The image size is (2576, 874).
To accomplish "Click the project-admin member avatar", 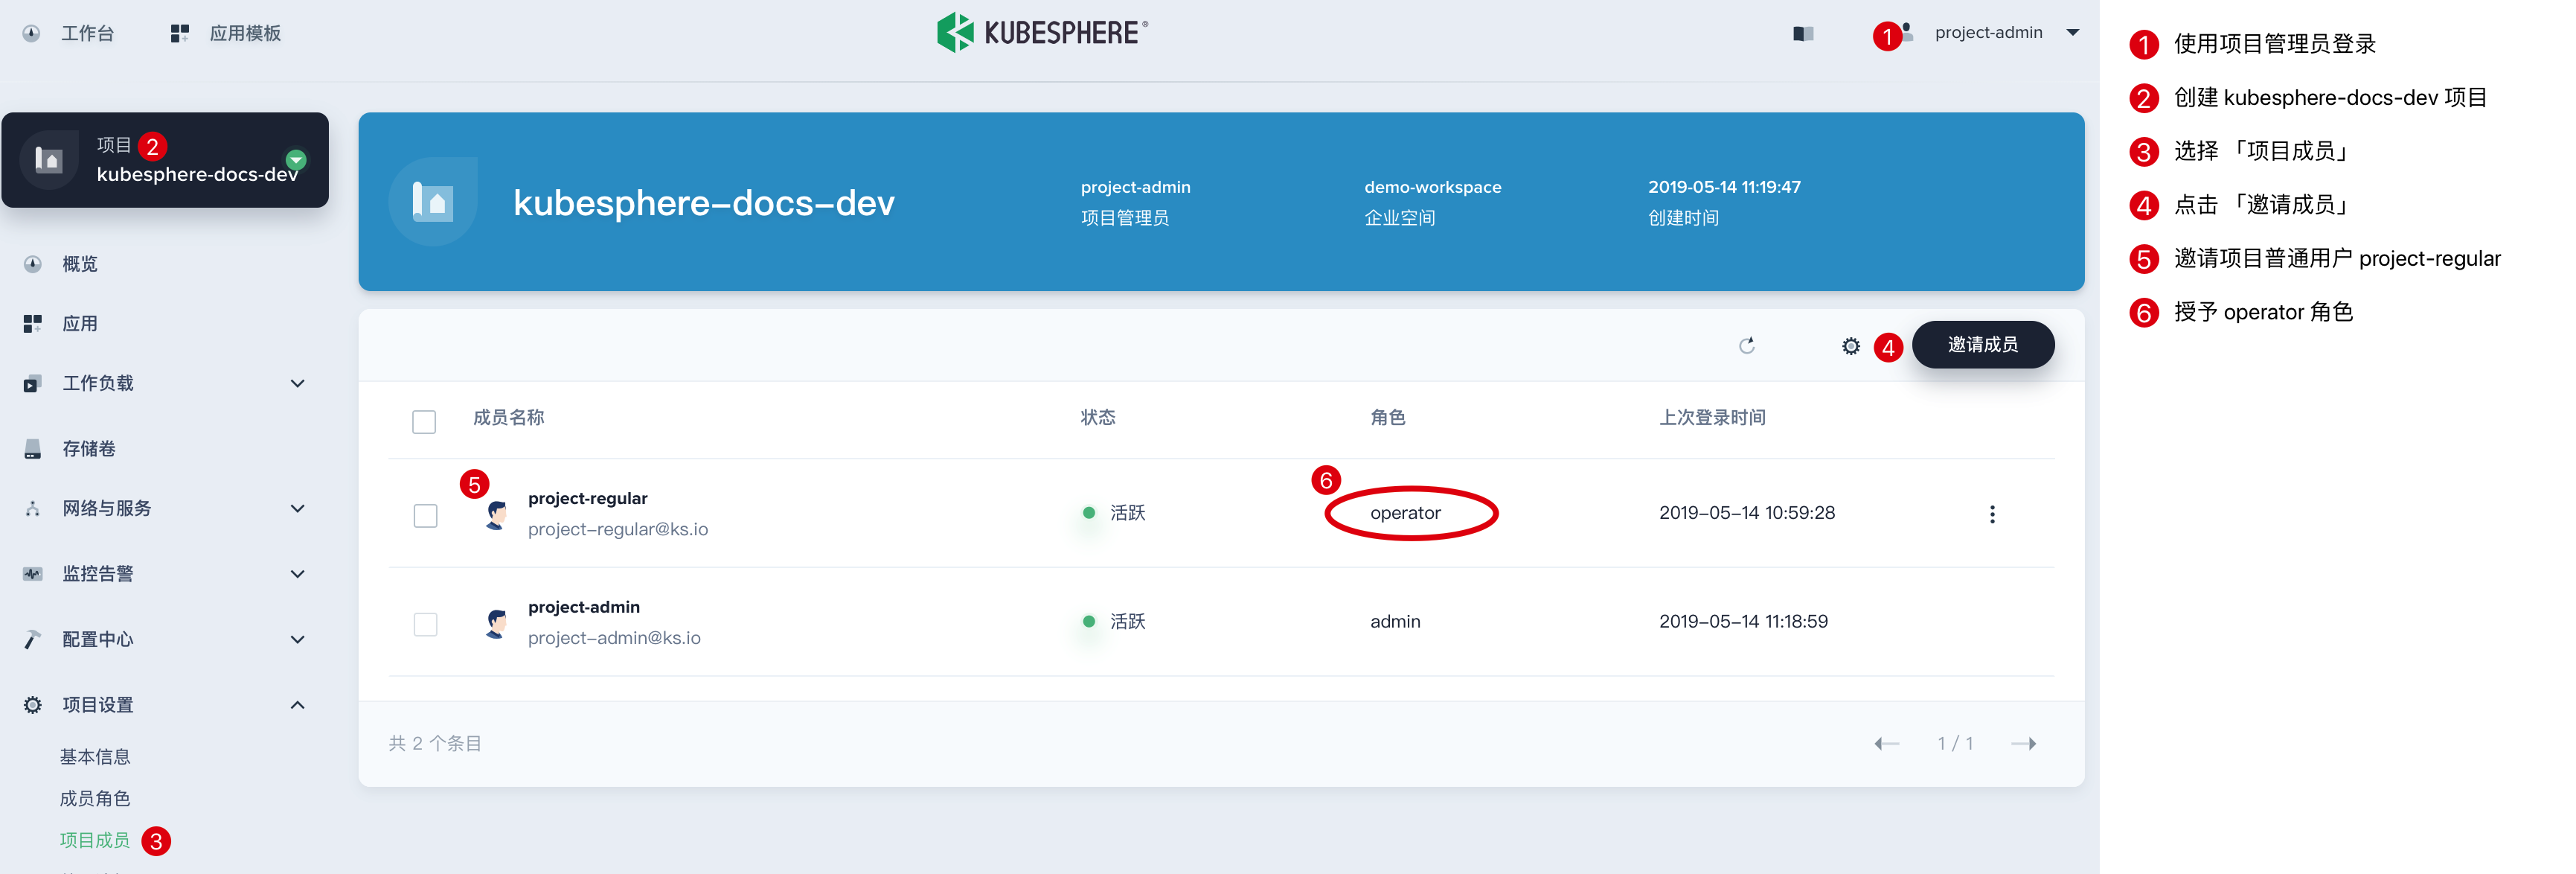I will [x=495, y=623].
